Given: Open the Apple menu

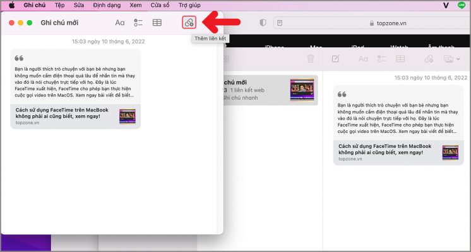Looking at the screenshot, I should (11, 5).
